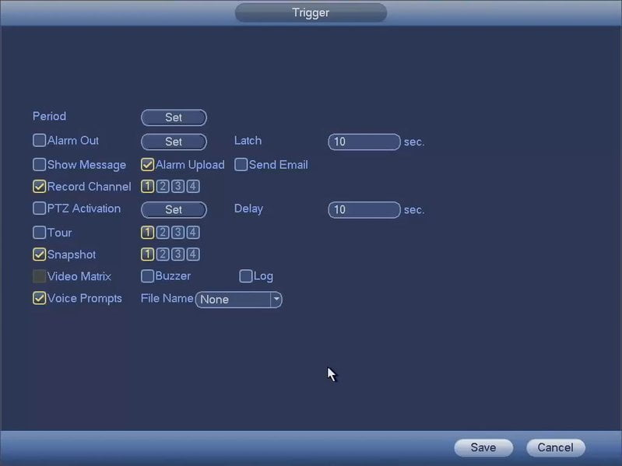Screen dimensions: 622x466
Task: Save the trigger settings
Action: [483, 447]
